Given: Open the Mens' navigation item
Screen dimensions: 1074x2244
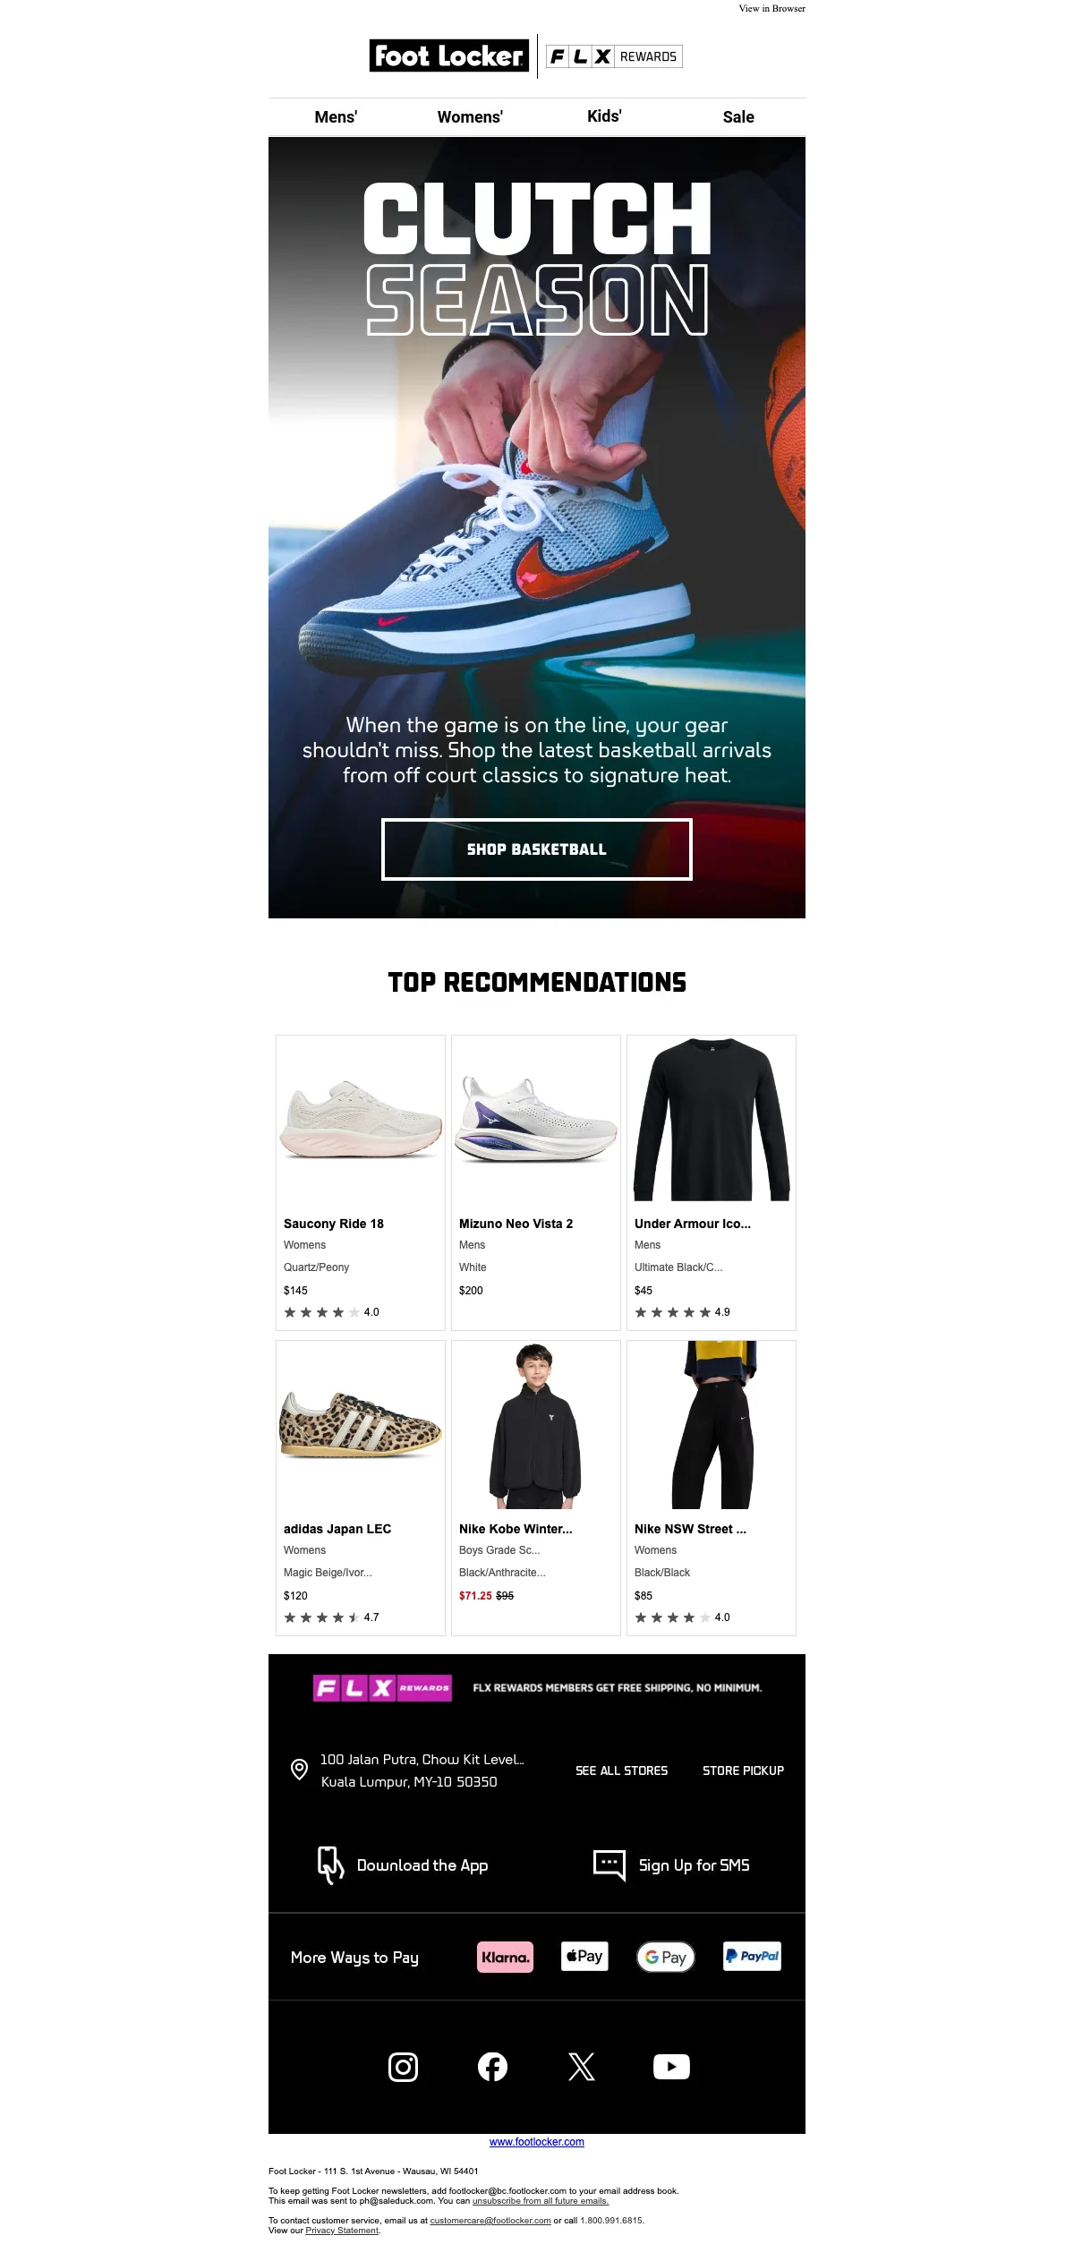Looking at the screenshot, I should [x=336, y=117].
